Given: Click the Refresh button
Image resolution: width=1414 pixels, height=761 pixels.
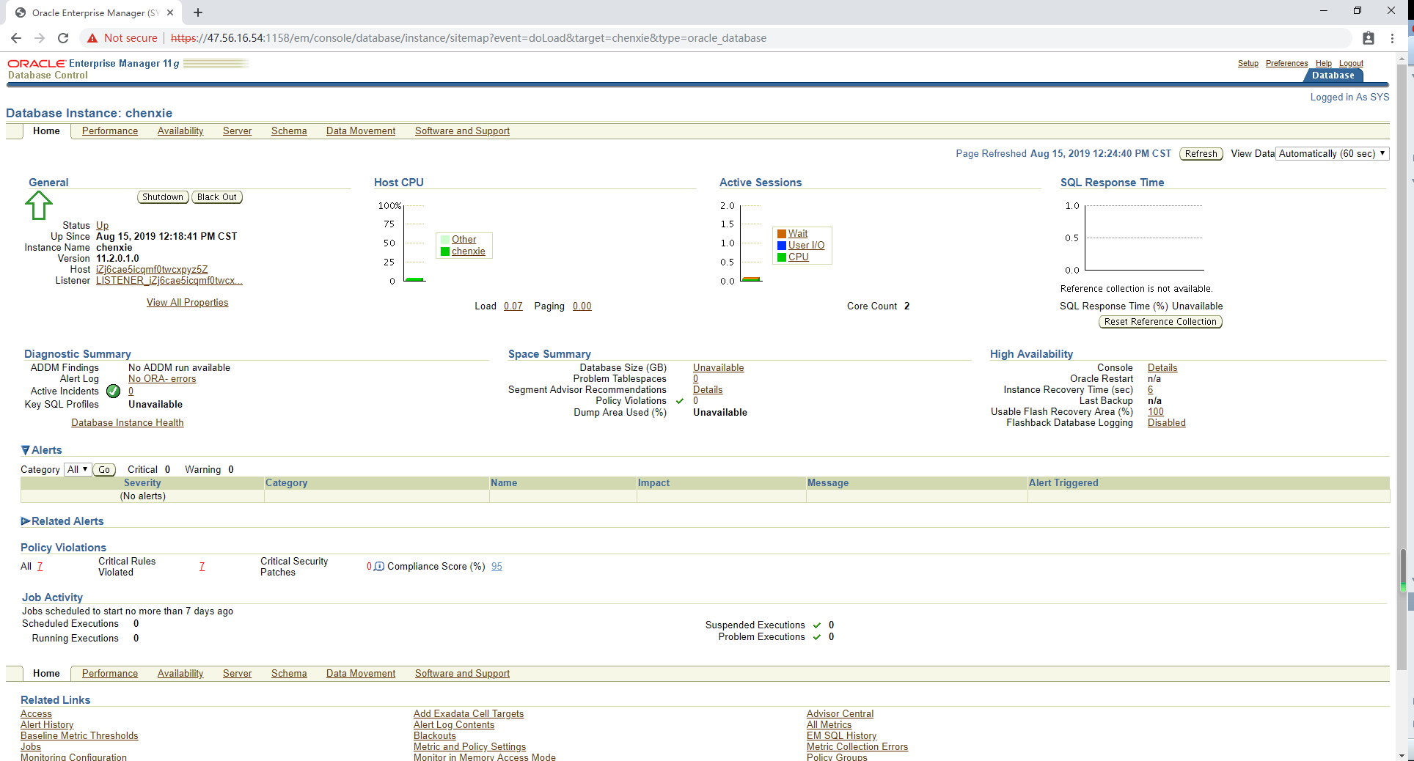Looking at the screenshot, I should [1201, 154].
